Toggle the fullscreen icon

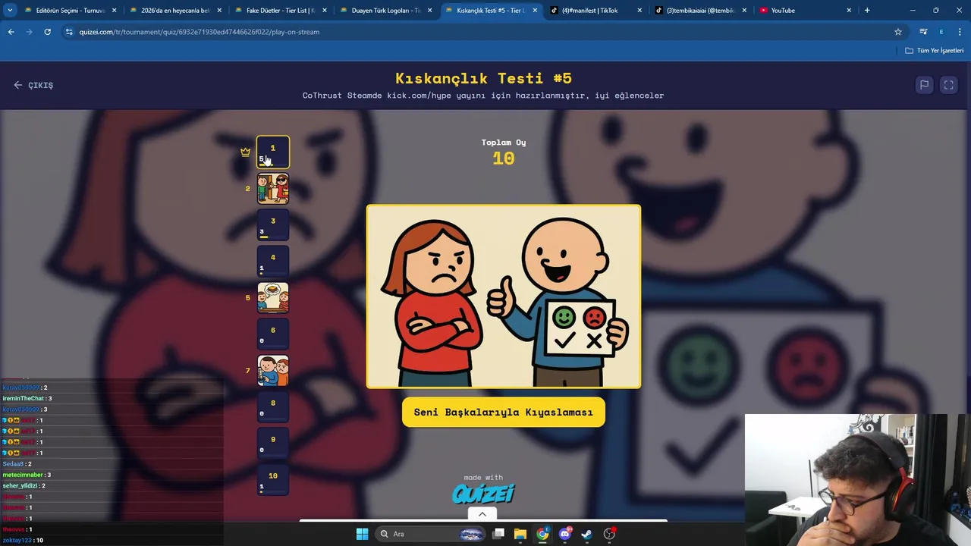click(948, 85)
